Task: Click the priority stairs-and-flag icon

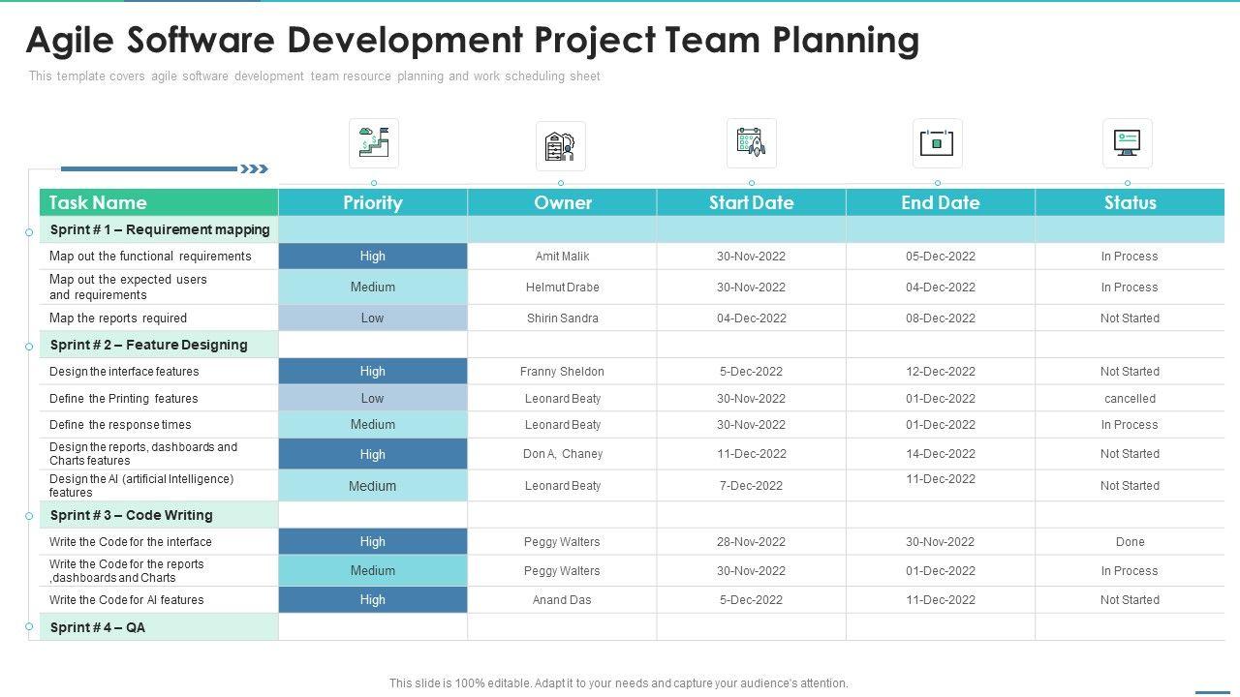Action: coord(374,143)
